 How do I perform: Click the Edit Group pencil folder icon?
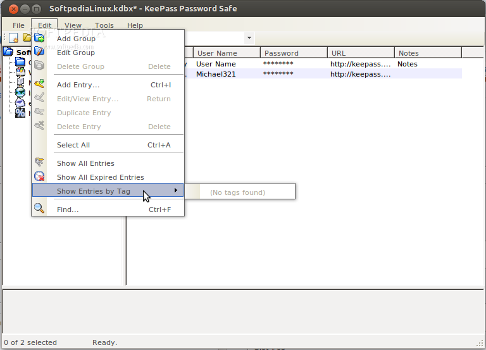point(39,51)
